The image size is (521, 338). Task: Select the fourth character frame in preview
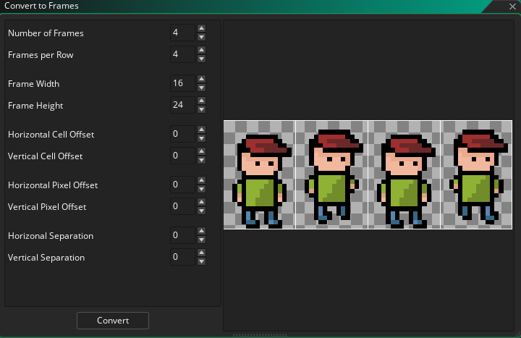tap(476, 174)
